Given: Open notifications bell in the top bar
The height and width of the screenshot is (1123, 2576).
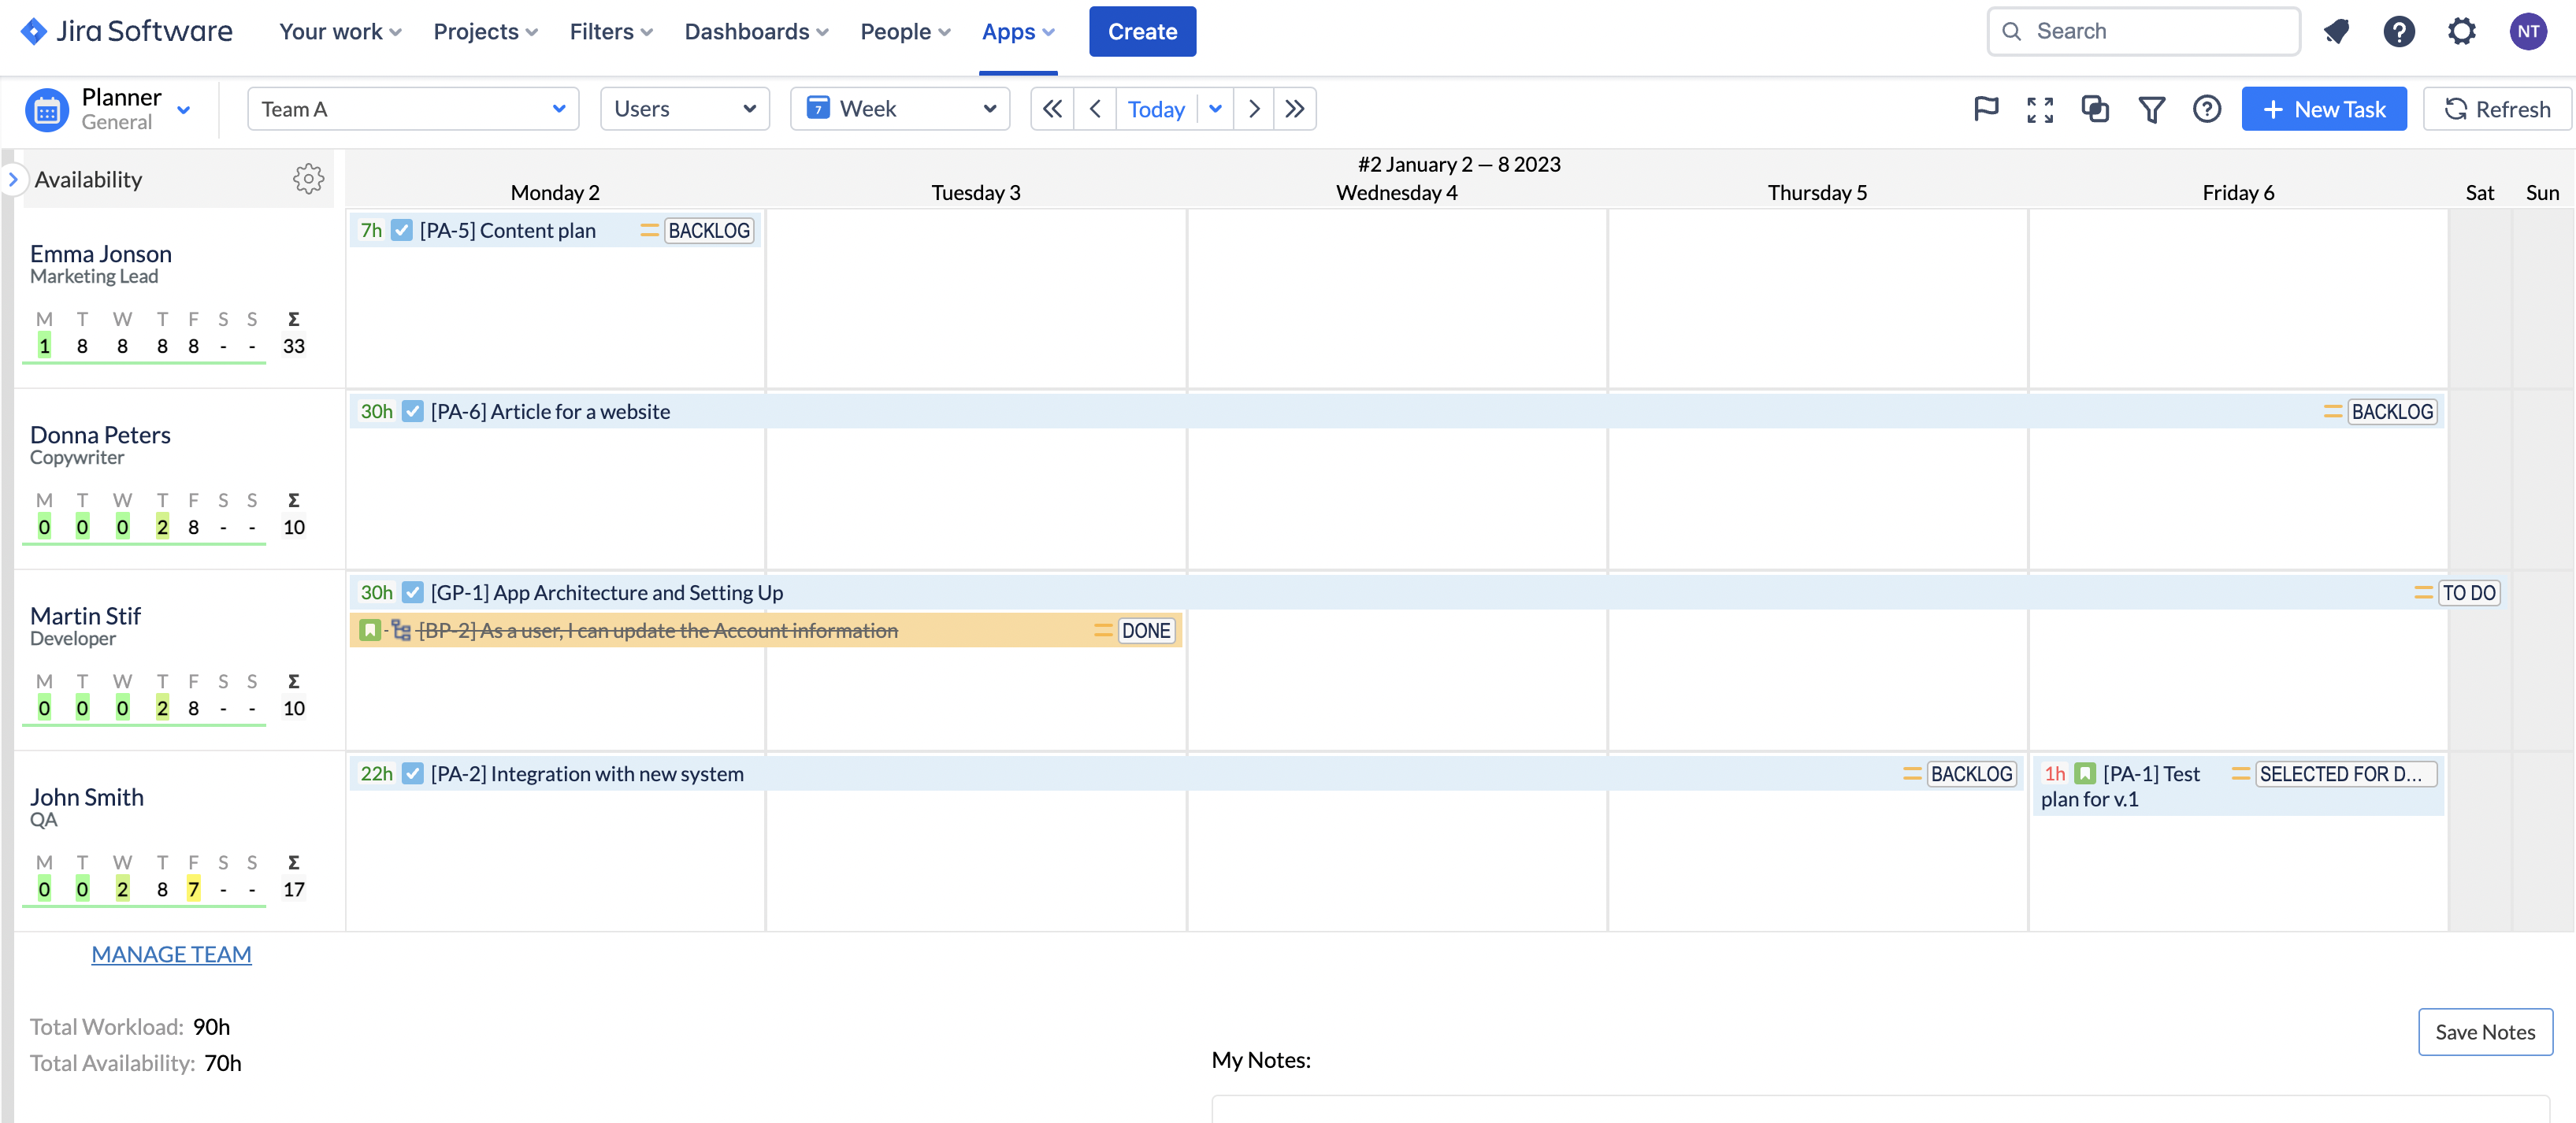Looking at the screenshot, I should point(2337,31).
